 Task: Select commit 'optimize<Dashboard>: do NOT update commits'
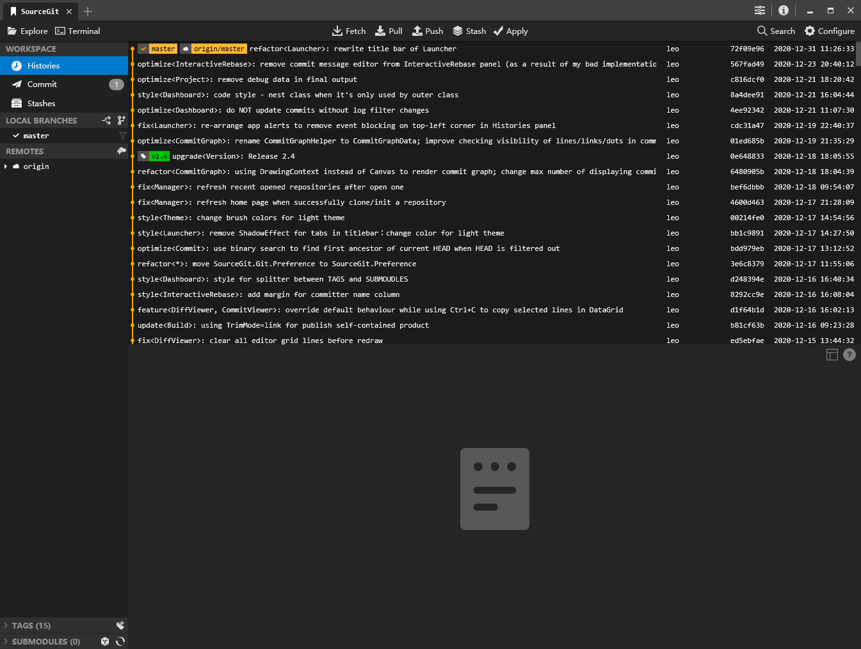coord(493,110)
